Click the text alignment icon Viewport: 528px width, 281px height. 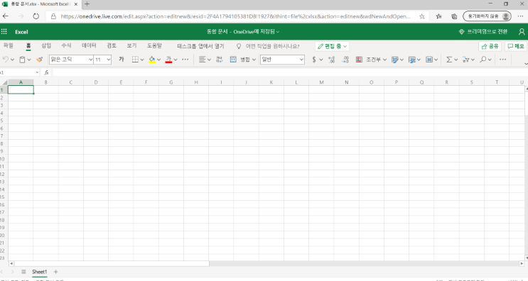tap(202, 60)
